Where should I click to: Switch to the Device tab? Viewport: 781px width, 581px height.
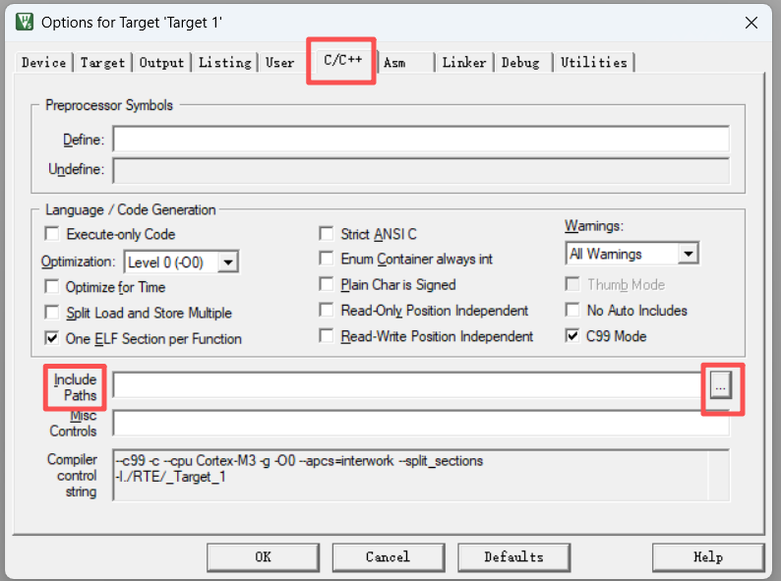(x=44, y=63)
